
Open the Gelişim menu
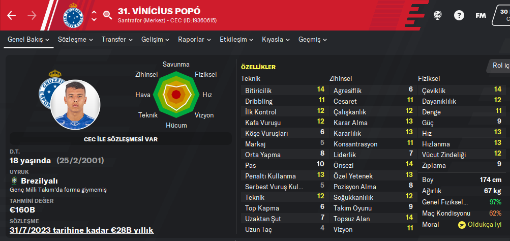pos(156,39)
